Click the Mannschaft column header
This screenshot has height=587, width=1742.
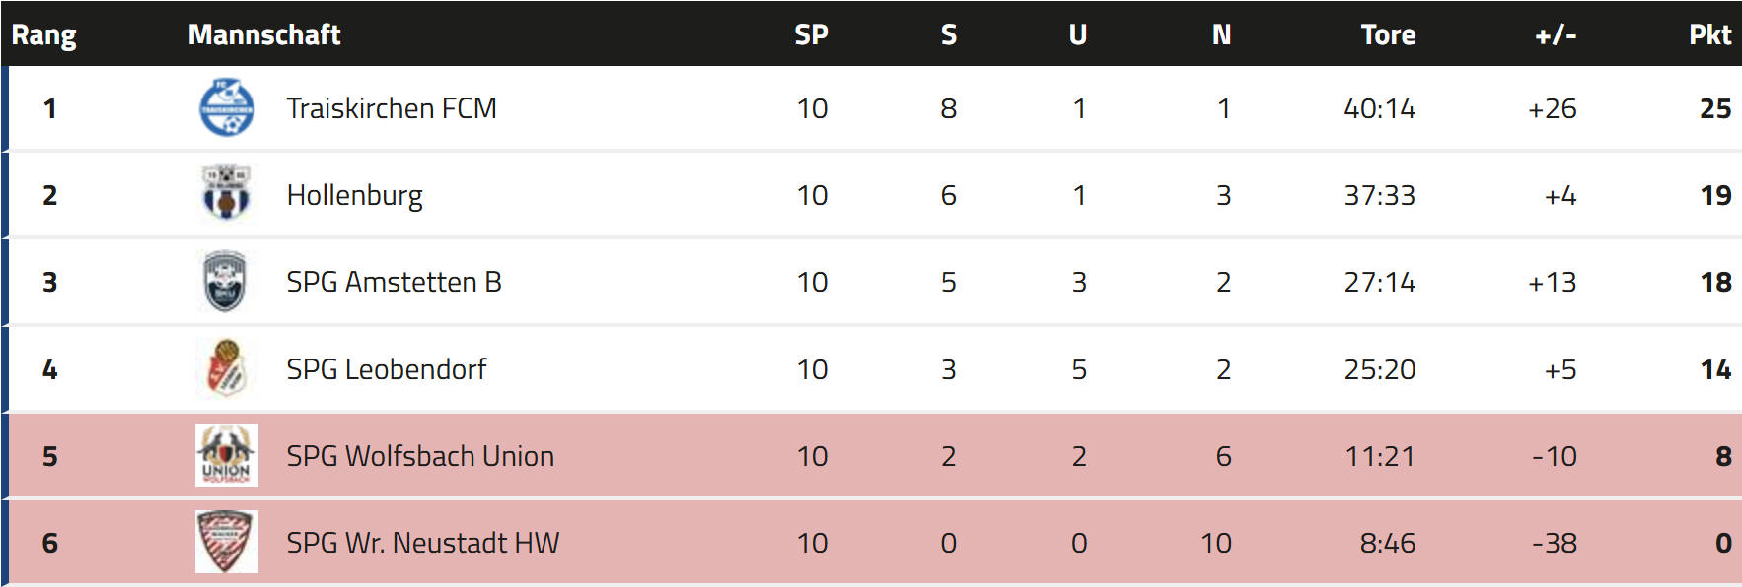point(264,35)
